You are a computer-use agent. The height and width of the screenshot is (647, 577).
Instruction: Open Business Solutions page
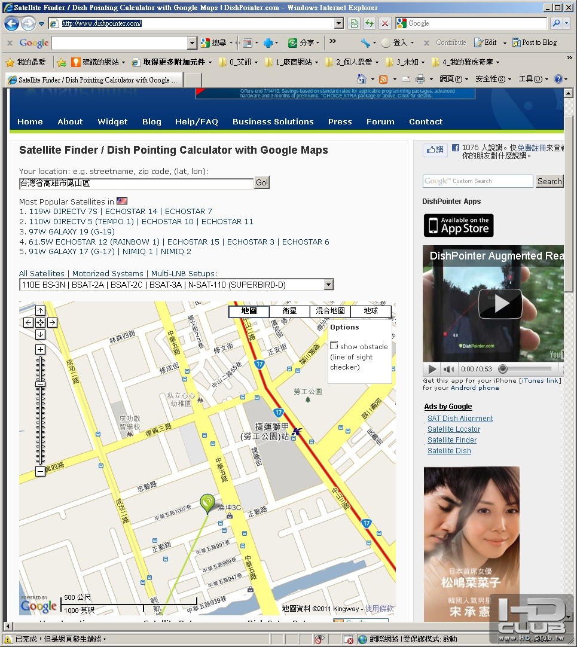click(273, 122)
